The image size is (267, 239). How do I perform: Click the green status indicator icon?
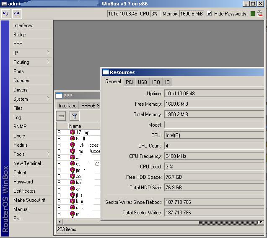[253, 14]
